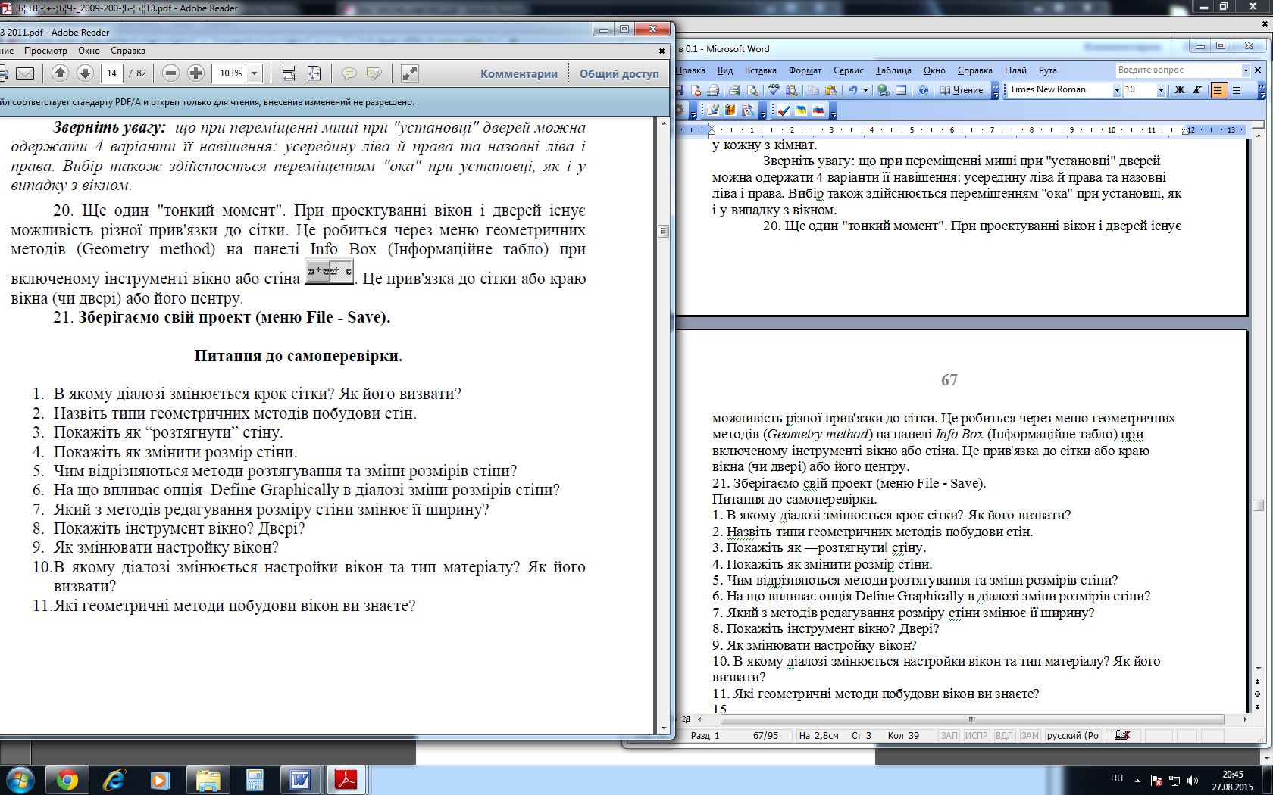Click the Ukrainian flag icon in Word toolbar
The image size is (1273, 795).
click(x=801, y=111)
